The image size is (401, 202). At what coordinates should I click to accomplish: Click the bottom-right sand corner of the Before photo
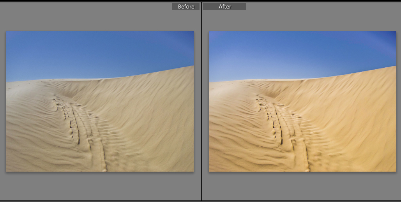pos(187,165)
